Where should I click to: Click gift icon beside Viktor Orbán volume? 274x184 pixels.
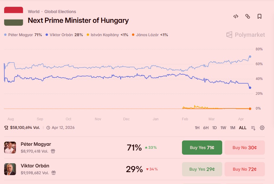[x=53, y=173]
